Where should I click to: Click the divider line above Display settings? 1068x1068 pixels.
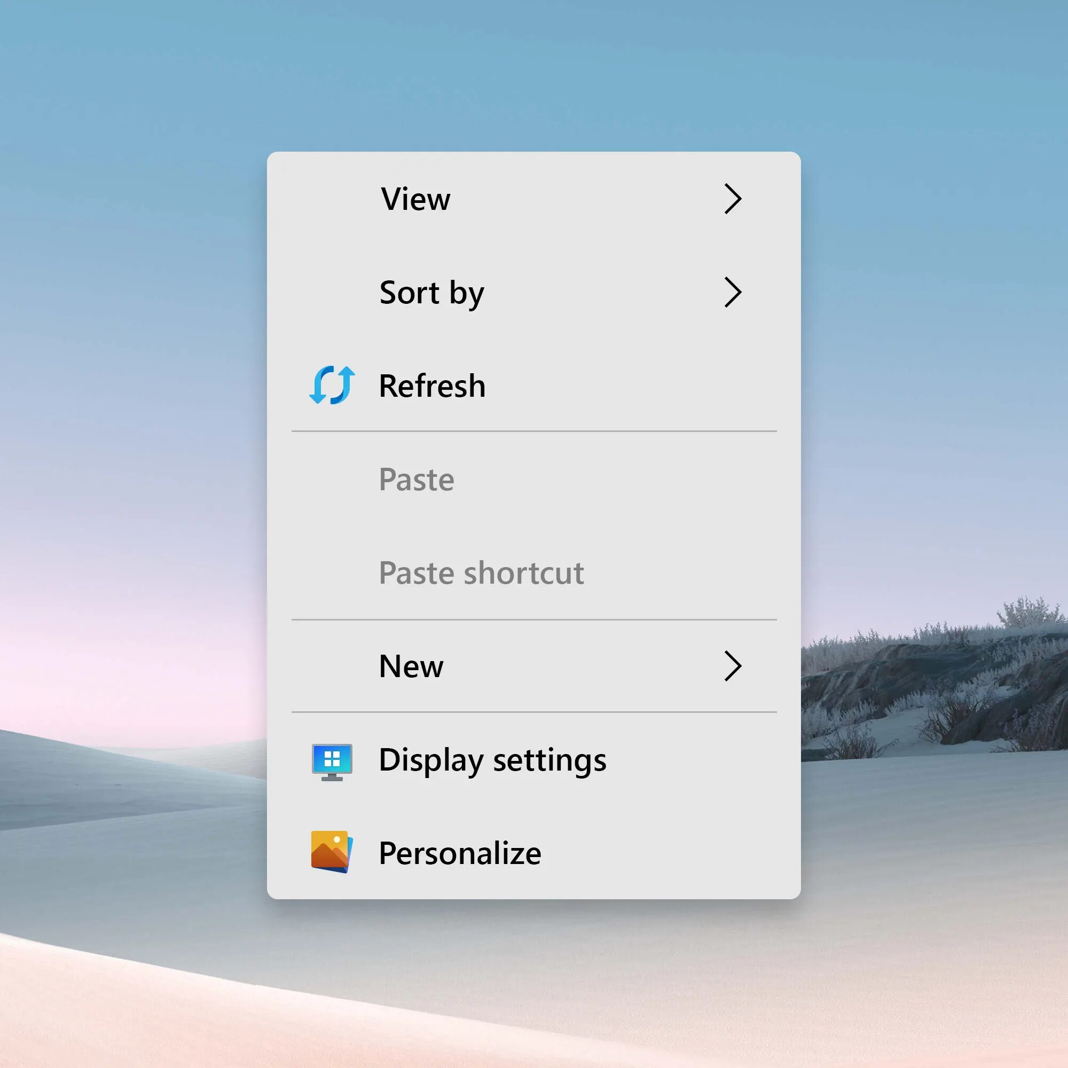(x=534, y=712)
